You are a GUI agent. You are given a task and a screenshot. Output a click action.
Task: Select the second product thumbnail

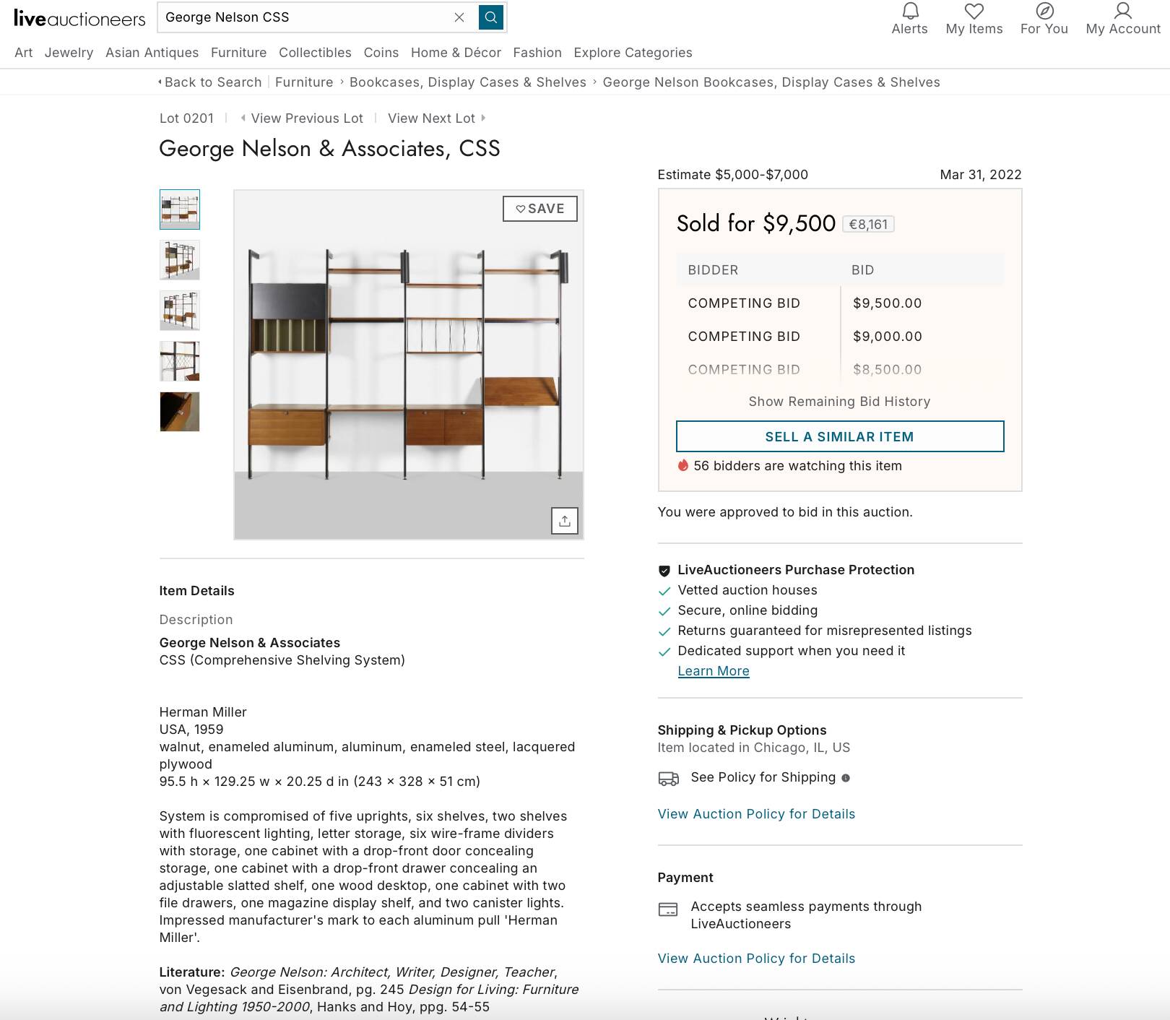click(179, 260)
